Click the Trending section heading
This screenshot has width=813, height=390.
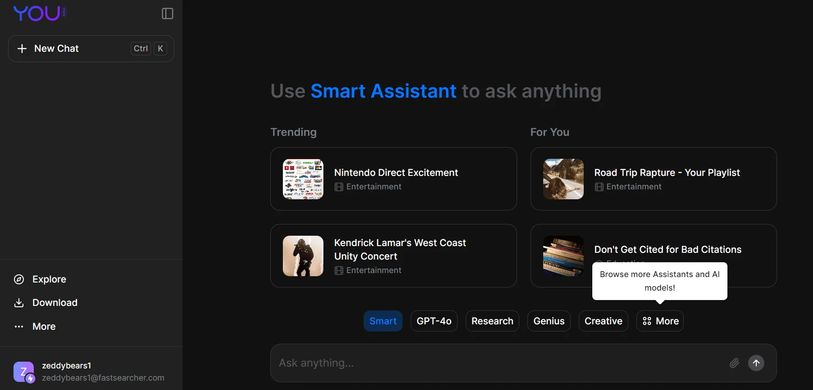click(x=294, y=132)
